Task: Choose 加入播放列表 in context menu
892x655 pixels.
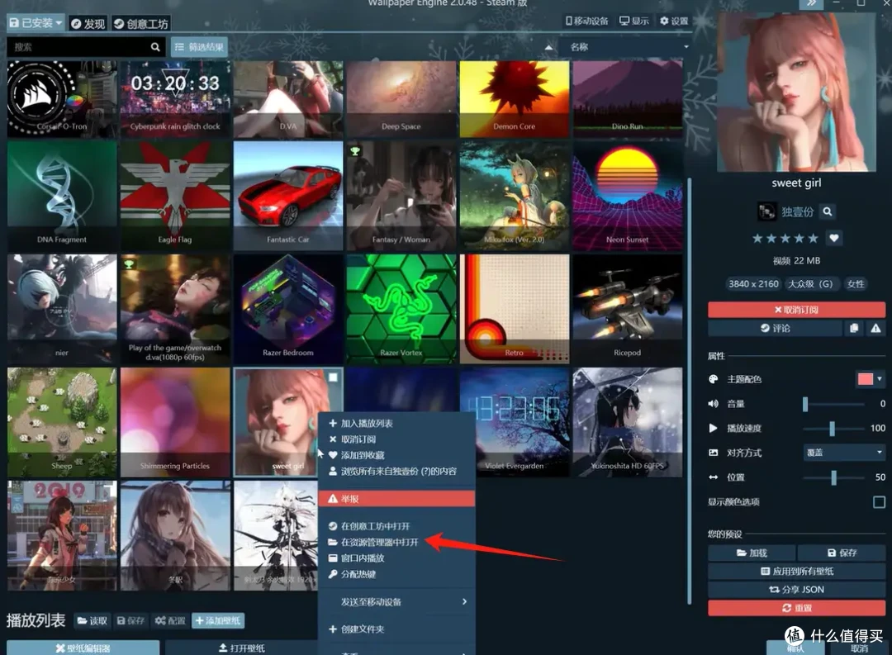Action: (x=396, y=424)
